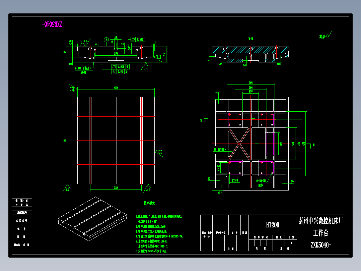Click the 工作台 part name in title block
Viewport: 361px width, 271px height.
pyautogui.click(x=321, y=233)
